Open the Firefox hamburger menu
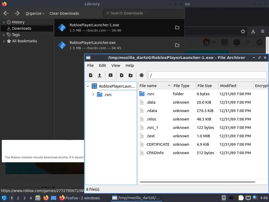 263,31
